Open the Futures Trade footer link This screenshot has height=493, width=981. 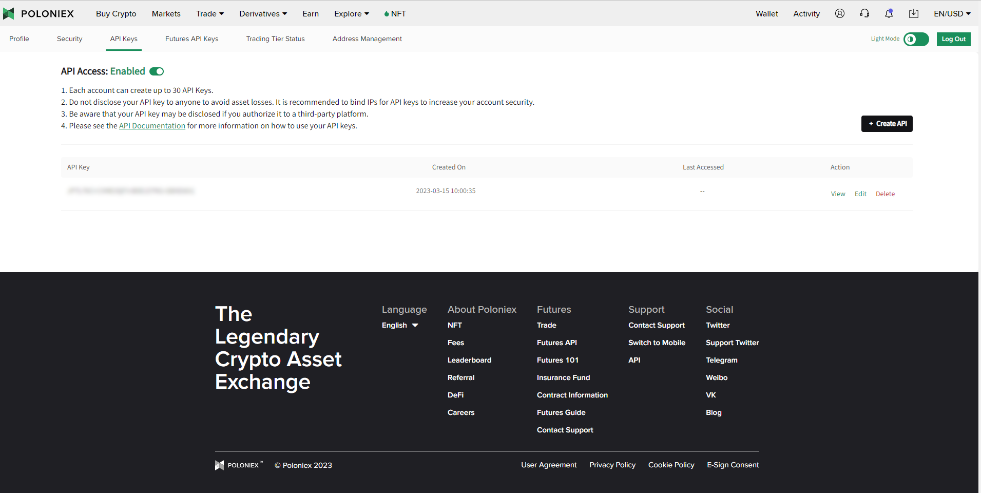click(x=547, y=325)
